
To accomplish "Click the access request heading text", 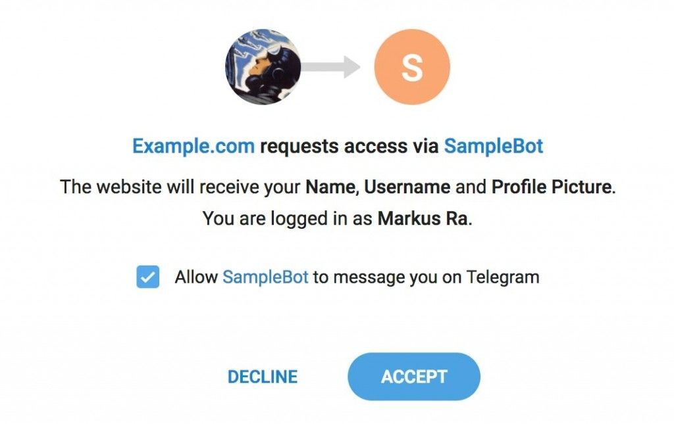I will click(337, 145).
